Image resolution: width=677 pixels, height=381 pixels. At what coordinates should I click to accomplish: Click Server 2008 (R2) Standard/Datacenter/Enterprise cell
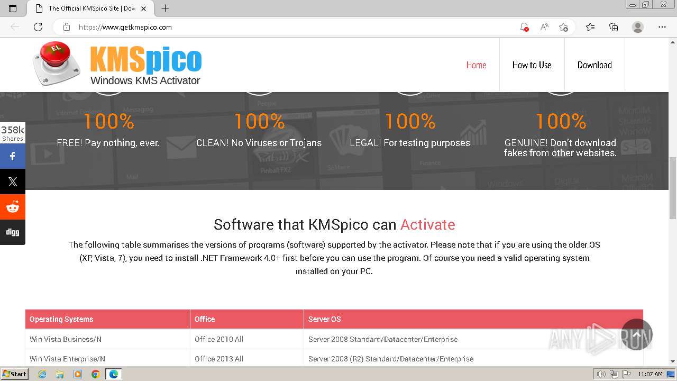pos(473,358)
